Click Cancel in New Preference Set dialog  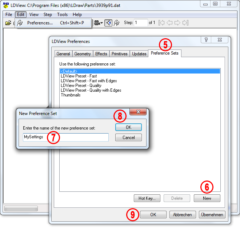(128, 138)
